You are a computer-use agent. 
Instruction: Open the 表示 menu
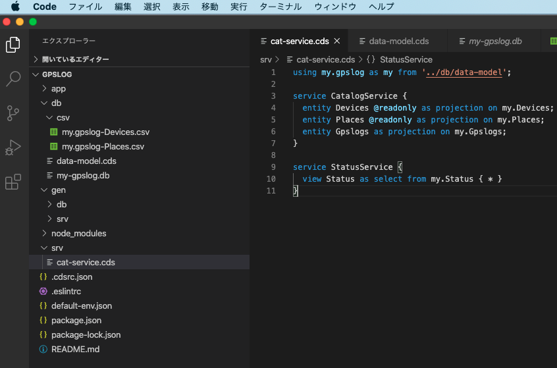(181, 7)
